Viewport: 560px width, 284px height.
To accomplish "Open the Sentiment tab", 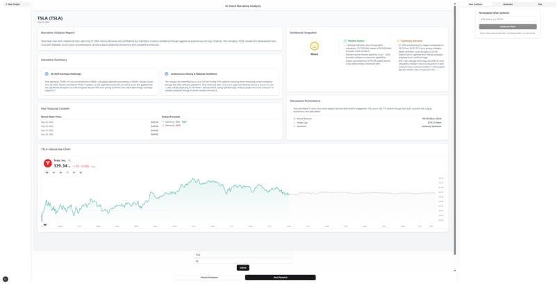I will pyautogui.click(x=507, y=4).
